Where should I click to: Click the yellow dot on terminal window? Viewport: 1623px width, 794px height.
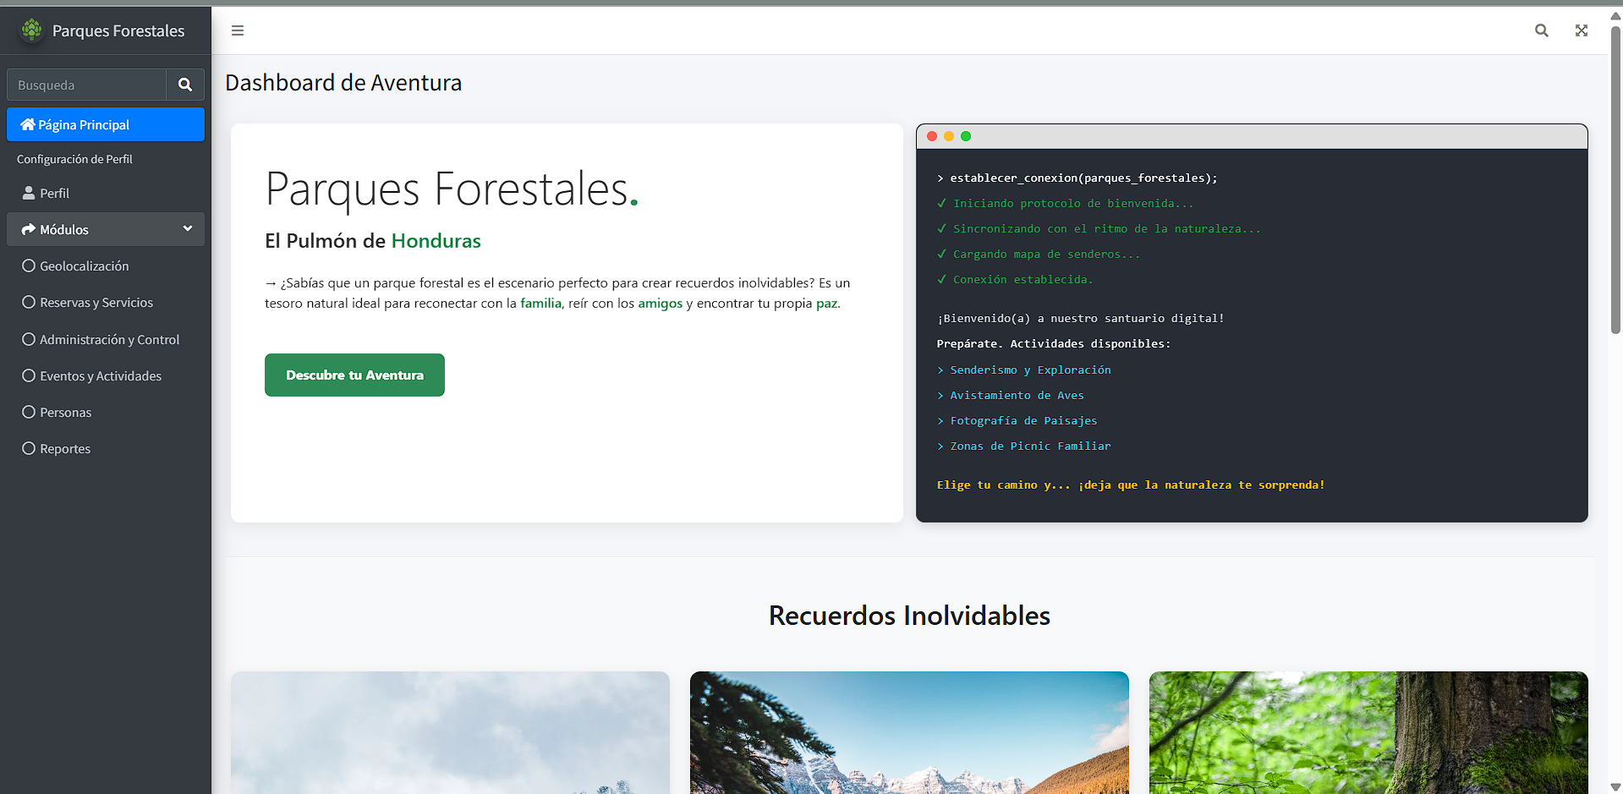[x=949, y=136]
